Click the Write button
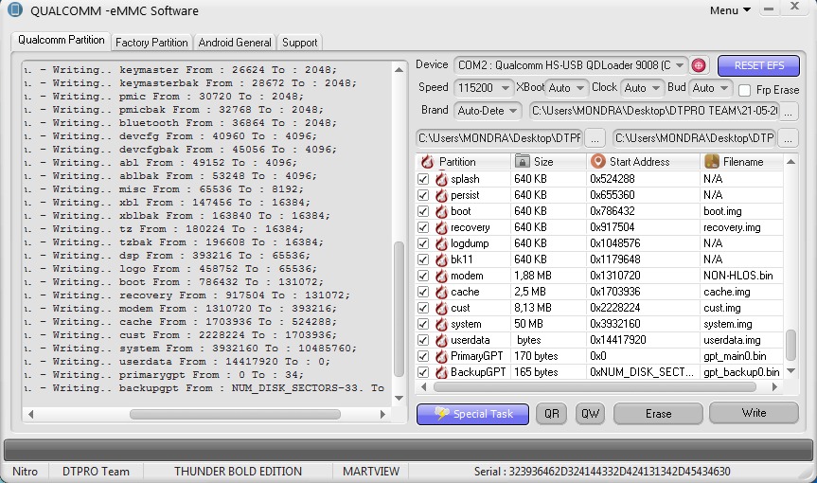 [x=754, y=413]
